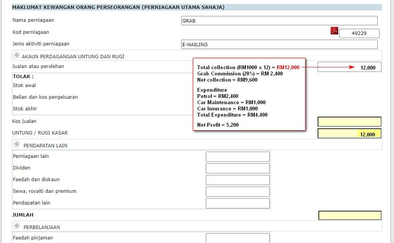Select the Jenis aktiviti field showing E-HAILING
This screenshot has height=243, width=394.
coord(278,44)
